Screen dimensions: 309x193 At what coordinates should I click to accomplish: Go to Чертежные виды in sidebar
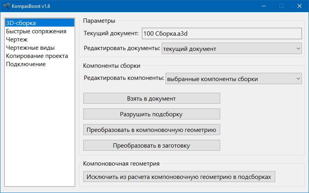tap(30, 48)
